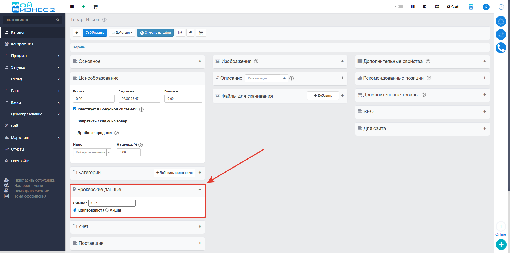Open Настройки in sidebar menu
Viewport: 510px width, 253px height.
[x=32, y=161]
